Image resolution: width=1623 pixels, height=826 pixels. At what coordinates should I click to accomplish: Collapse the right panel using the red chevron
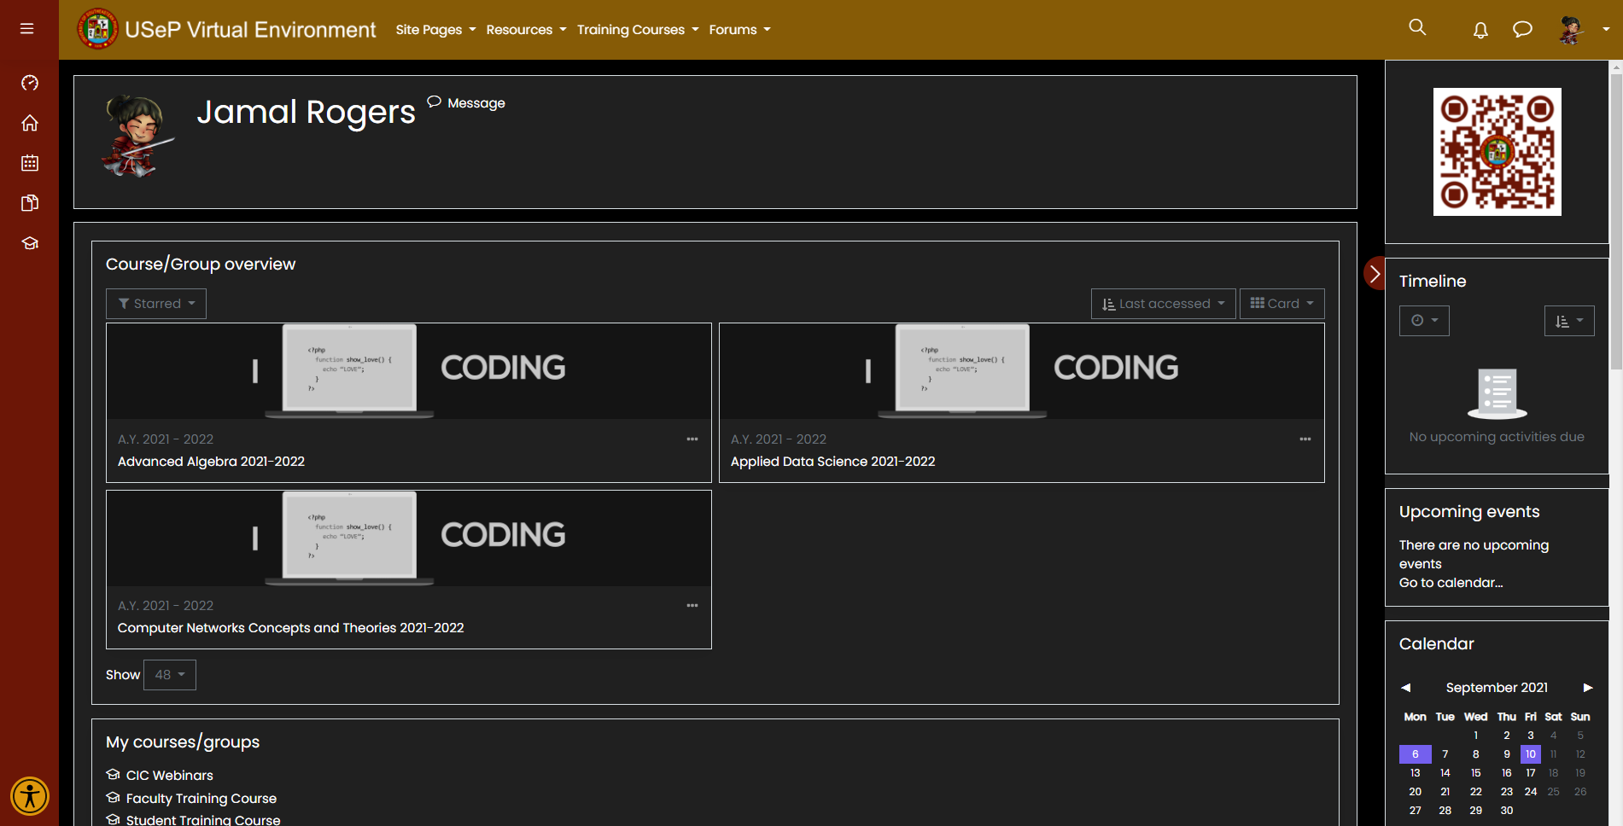tap(1375, 274)
